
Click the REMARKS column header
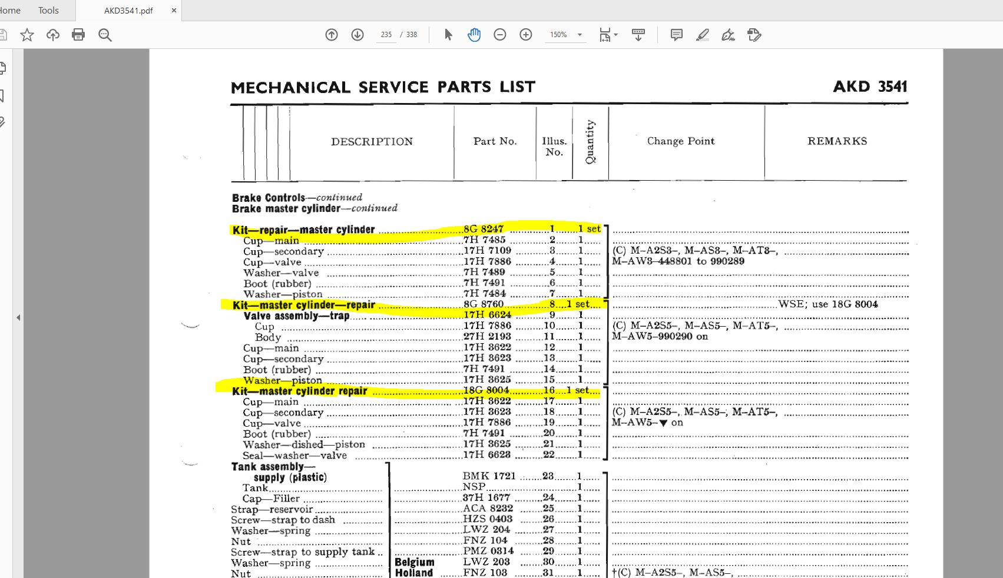coord(837,141)
